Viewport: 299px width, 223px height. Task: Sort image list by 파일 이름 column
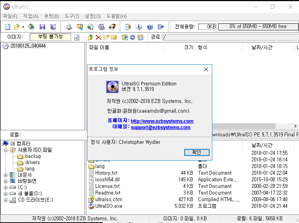(125, 48)
